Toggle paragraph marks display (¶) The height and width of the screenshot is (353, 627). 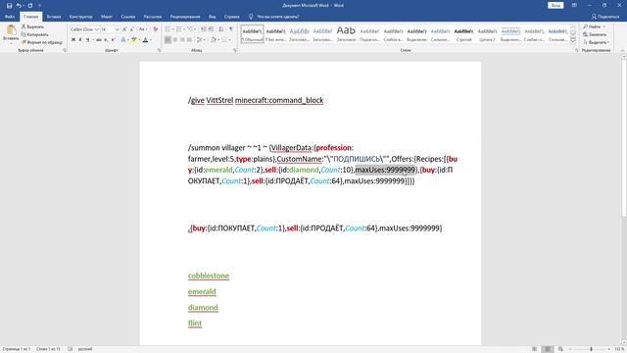(x=231, y=29)
